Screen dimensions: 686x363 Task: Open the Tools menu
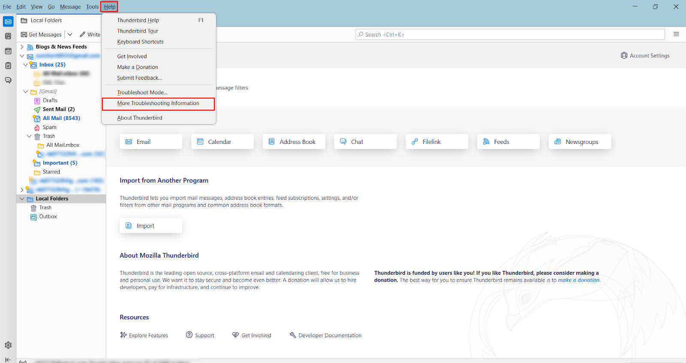[92, 6]
